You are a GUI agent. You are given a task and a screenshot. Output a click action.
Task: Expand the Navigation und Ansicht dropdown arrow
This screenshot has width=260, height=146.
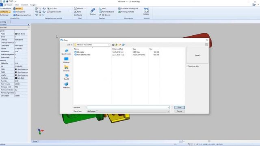[x=71, y=12]
